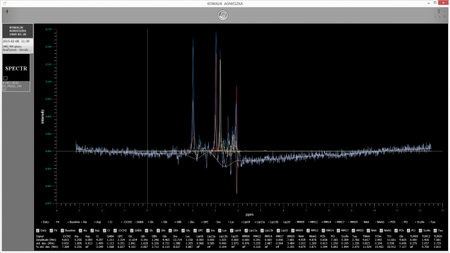
Task: Toggle the Gln checkbox
Action: tap(158, 231)
